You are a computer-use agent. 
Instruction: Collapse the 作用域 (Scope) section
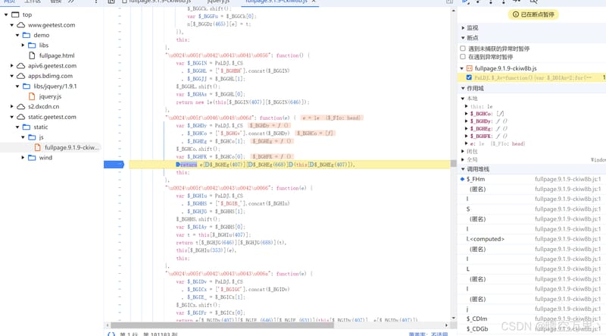463,88
